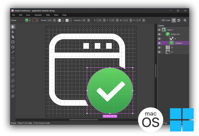The width and height of the screenshot is (199, 136).
Task: Select the Rectangle drawing tool
Action: pos(13,42)
